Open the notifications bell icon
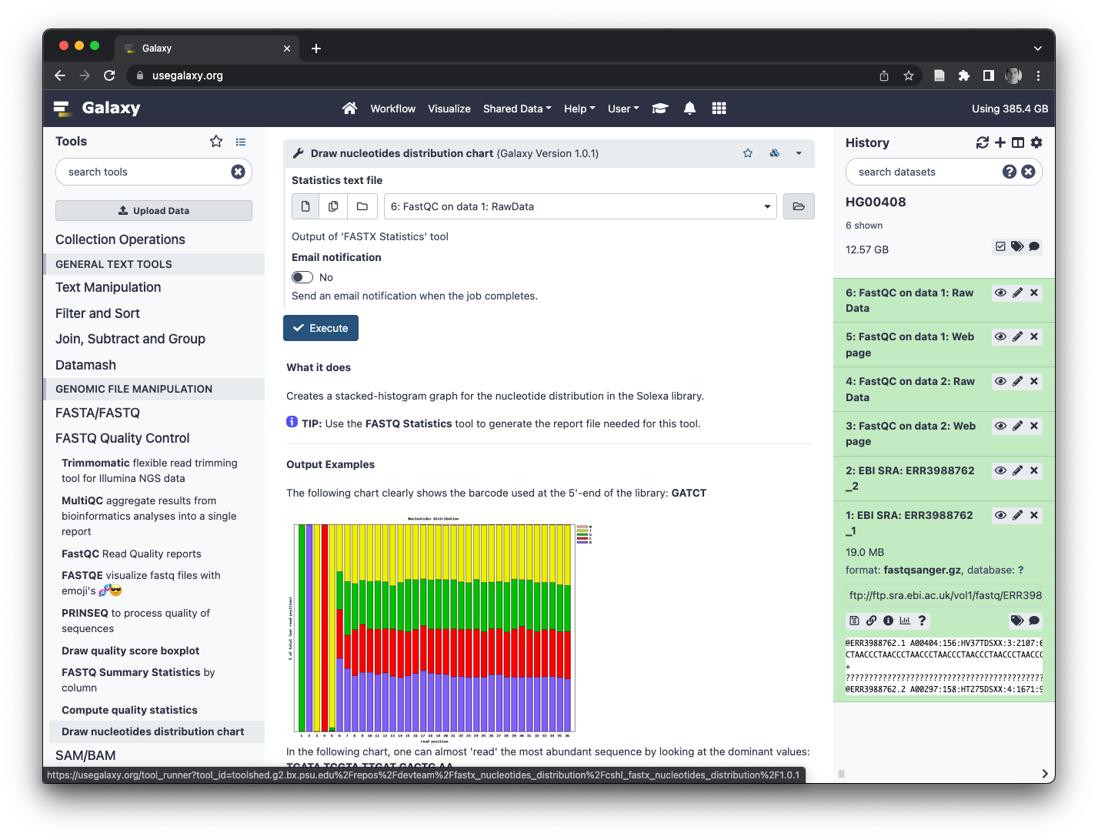Screen dimensions: 1098x840 [689, 109]
